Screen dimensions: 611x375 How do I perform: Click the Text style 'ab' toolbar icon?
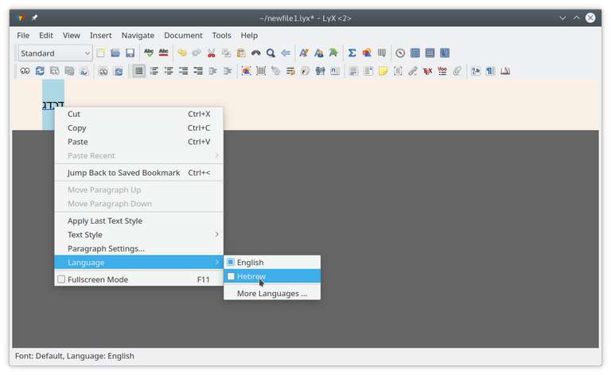point(476,71)
